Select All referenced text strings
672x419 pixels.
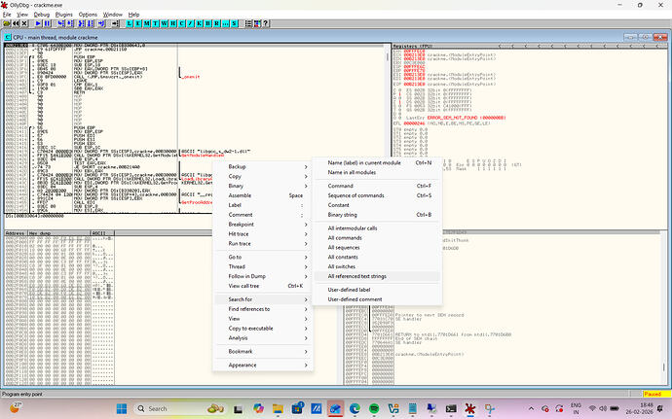(377, 276)
